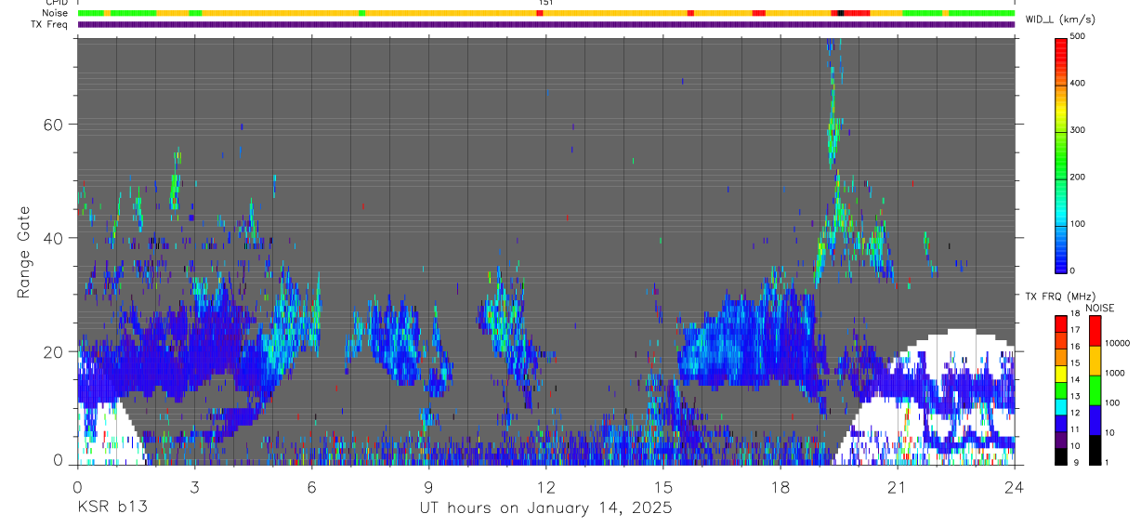Screen dimensions: 1141x527
Task: Click the 18 label on TX FRQ legend
Action: pos(1075,315)
